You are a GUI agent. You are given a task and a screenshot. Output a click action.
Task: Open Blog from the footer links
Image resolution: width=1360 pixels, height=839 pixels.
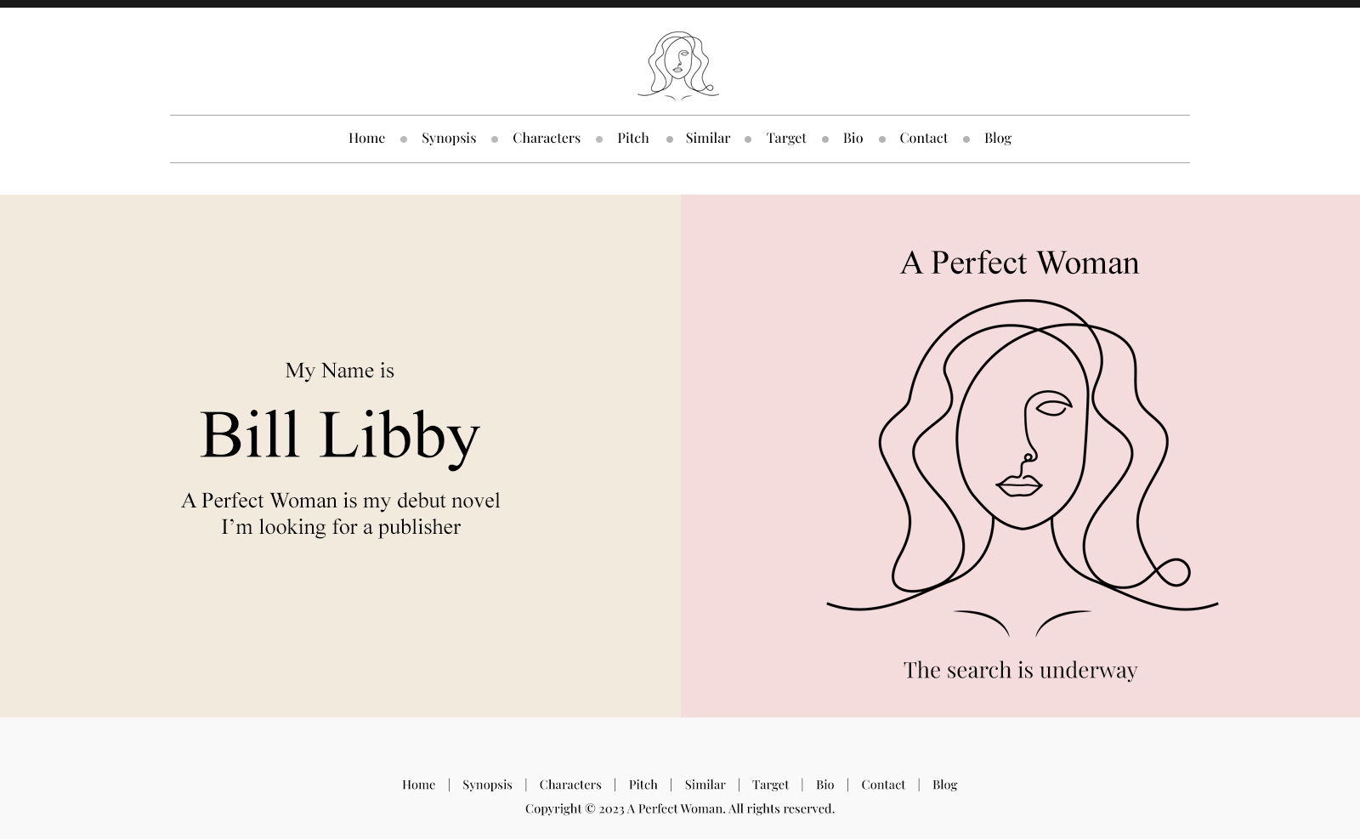[x=944, y=785]
